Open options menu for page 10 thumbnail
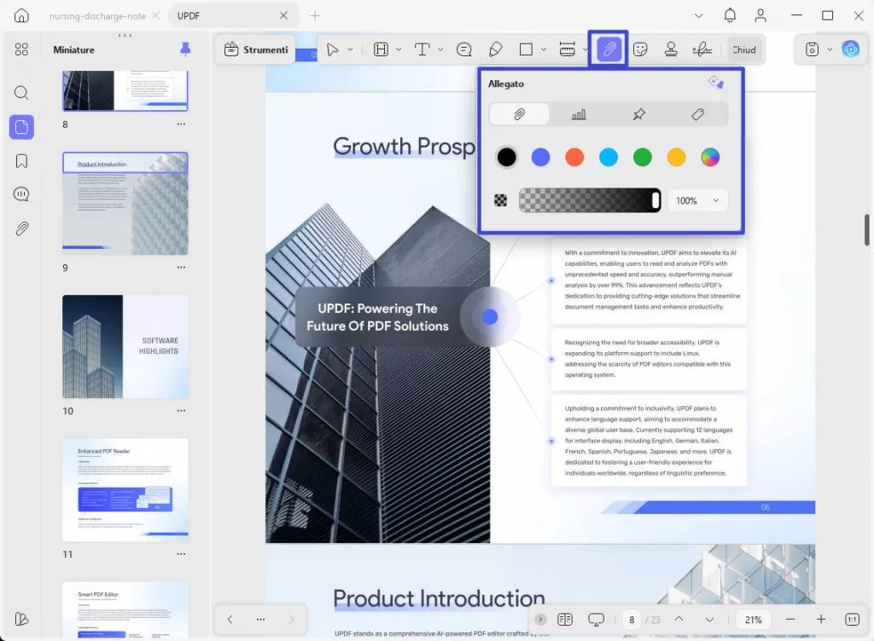 [181, 411]
